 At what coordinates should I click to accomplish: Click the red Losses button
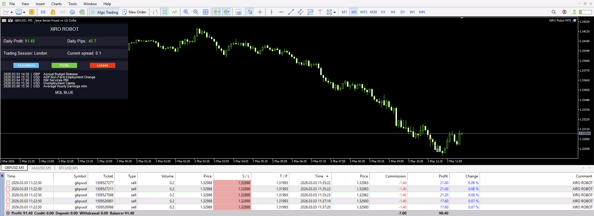[x=102, y=66]
